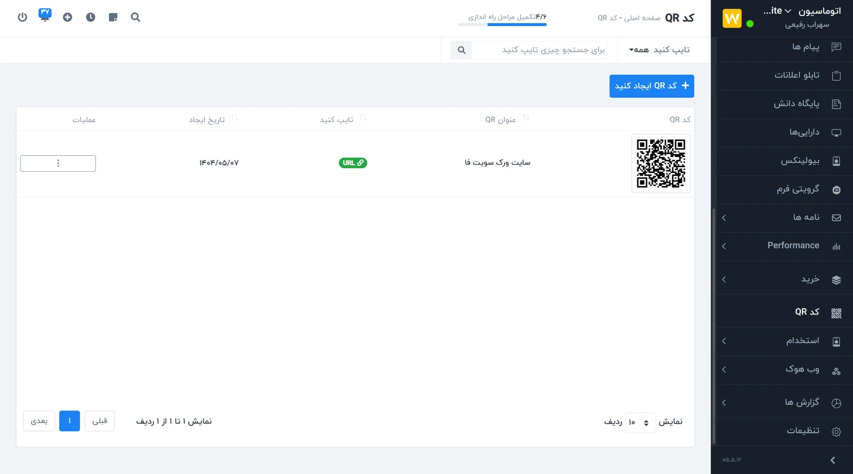Click the user name سهراب رفیعی

[x=807, y=25]
